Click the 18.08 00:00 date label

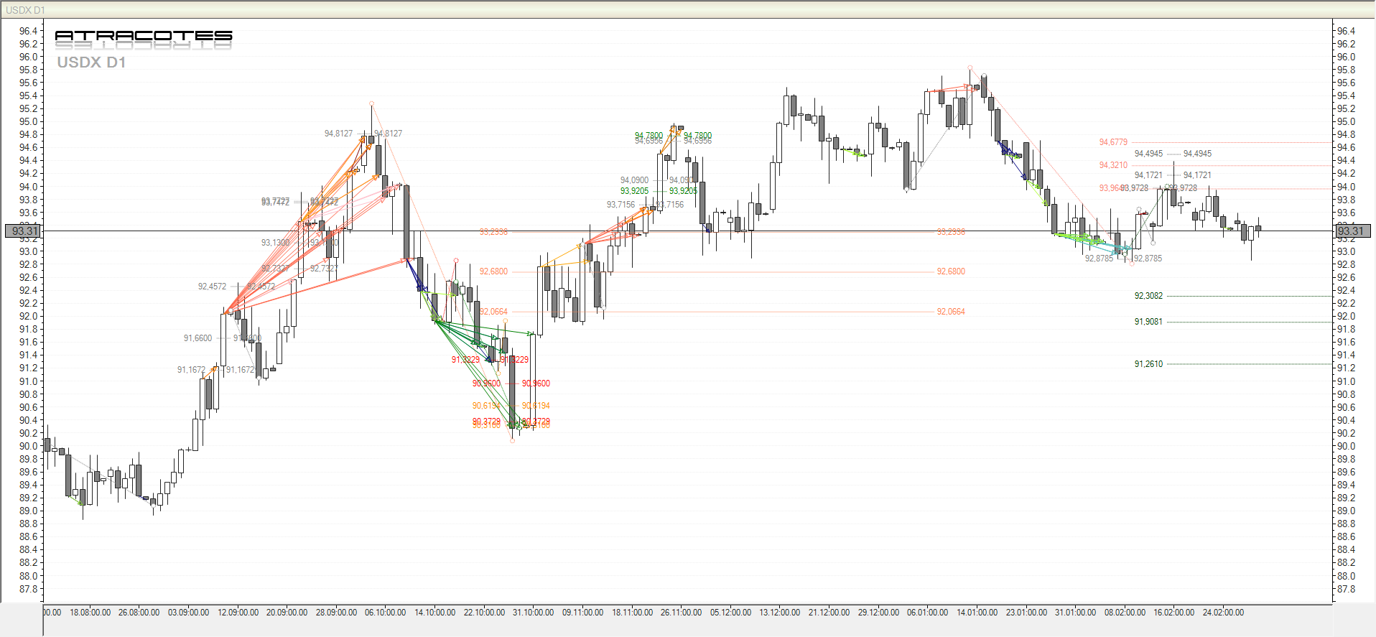point(90,613)
